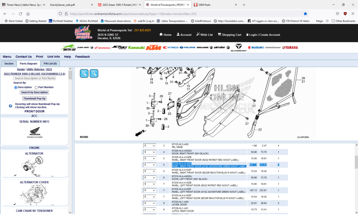Open quantity dropdown for DOOR, RIGHT FRONT row
Viewport: 358px width, 215px height.
tap(150, 152)
